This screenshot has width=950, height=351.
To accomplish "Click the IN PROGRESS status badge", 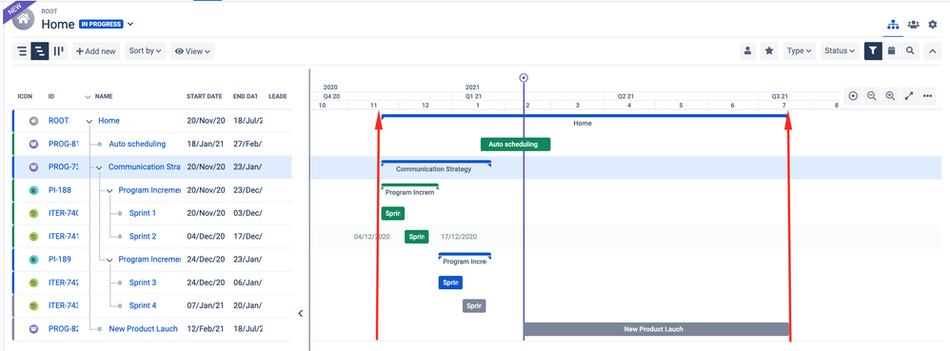I will [x=101, y=24].
